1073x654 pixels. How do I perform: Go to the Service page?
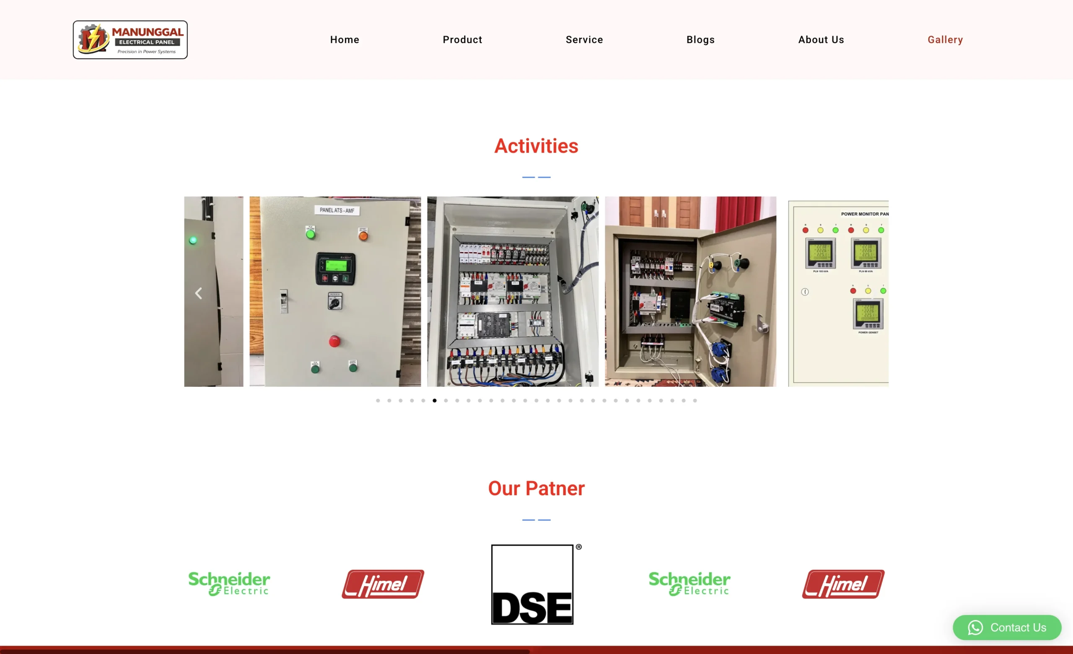pyautogui.click(x=584, y=40)
